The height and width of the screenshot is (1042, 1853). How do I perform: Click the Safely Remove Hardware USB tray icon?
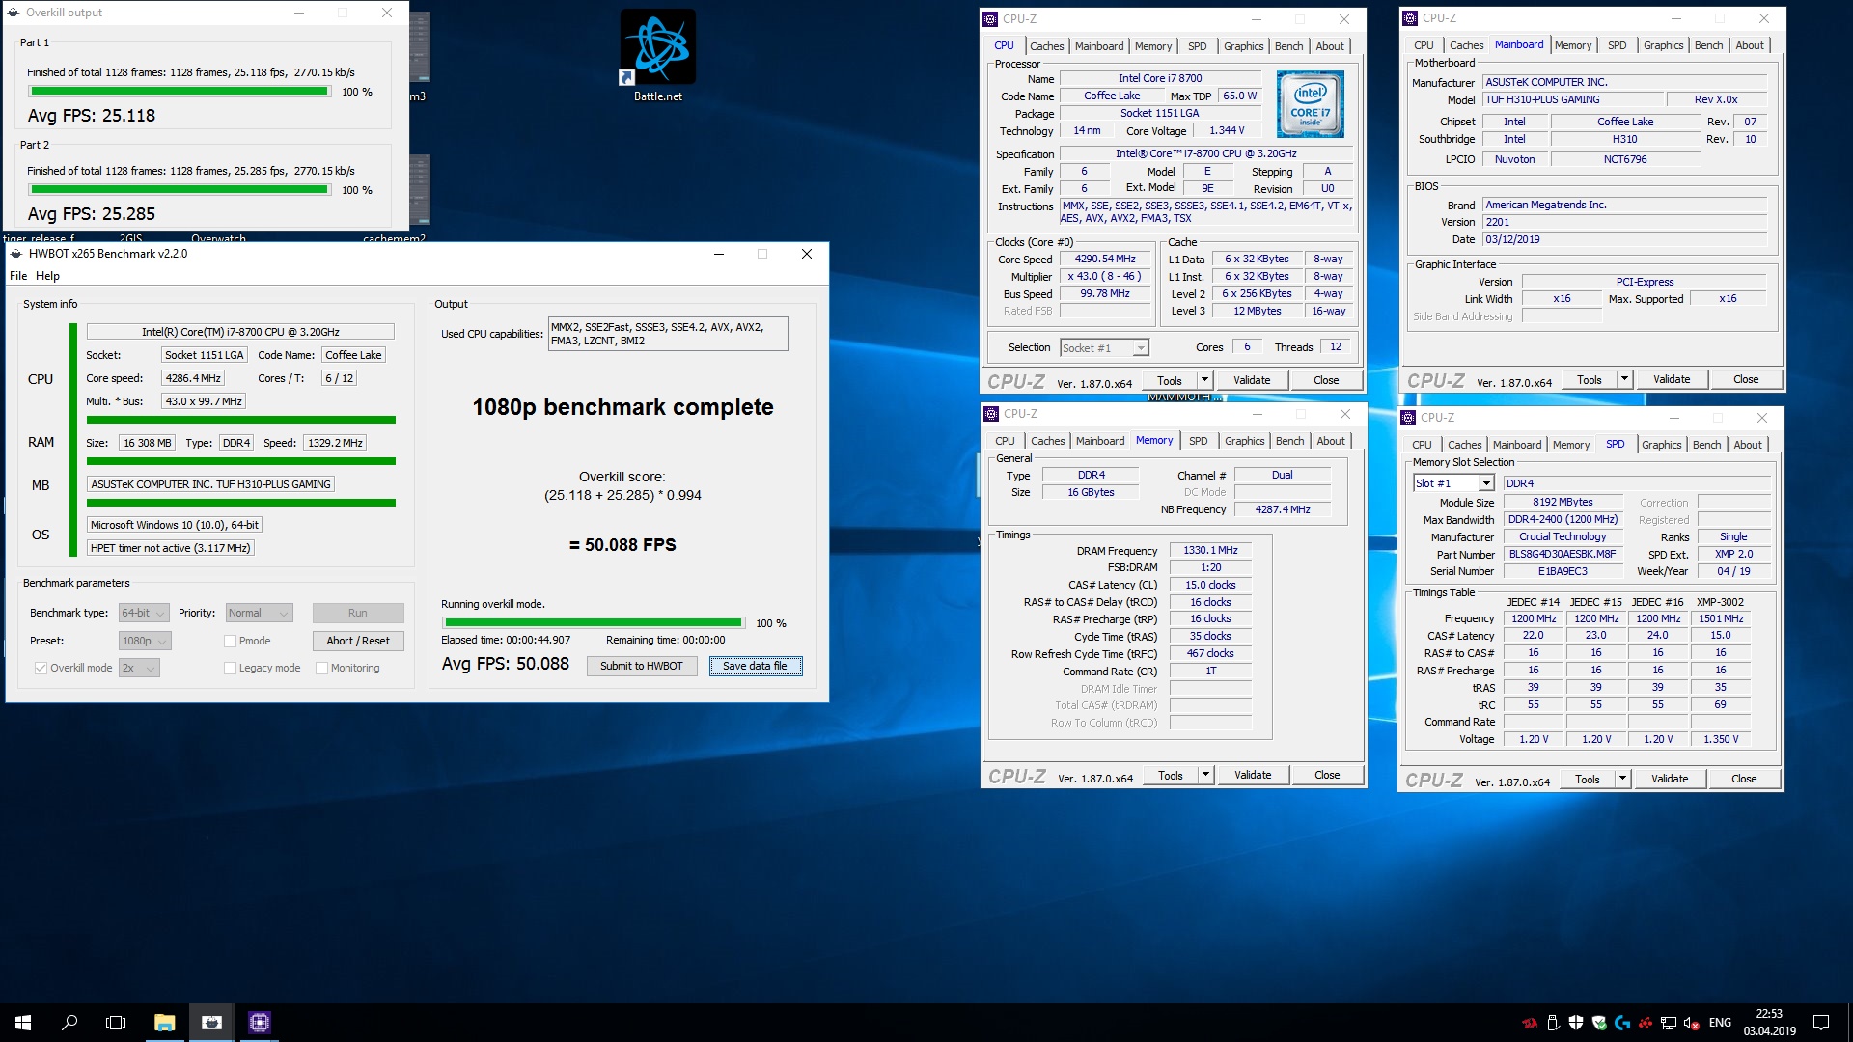tap(1553, 1023)
